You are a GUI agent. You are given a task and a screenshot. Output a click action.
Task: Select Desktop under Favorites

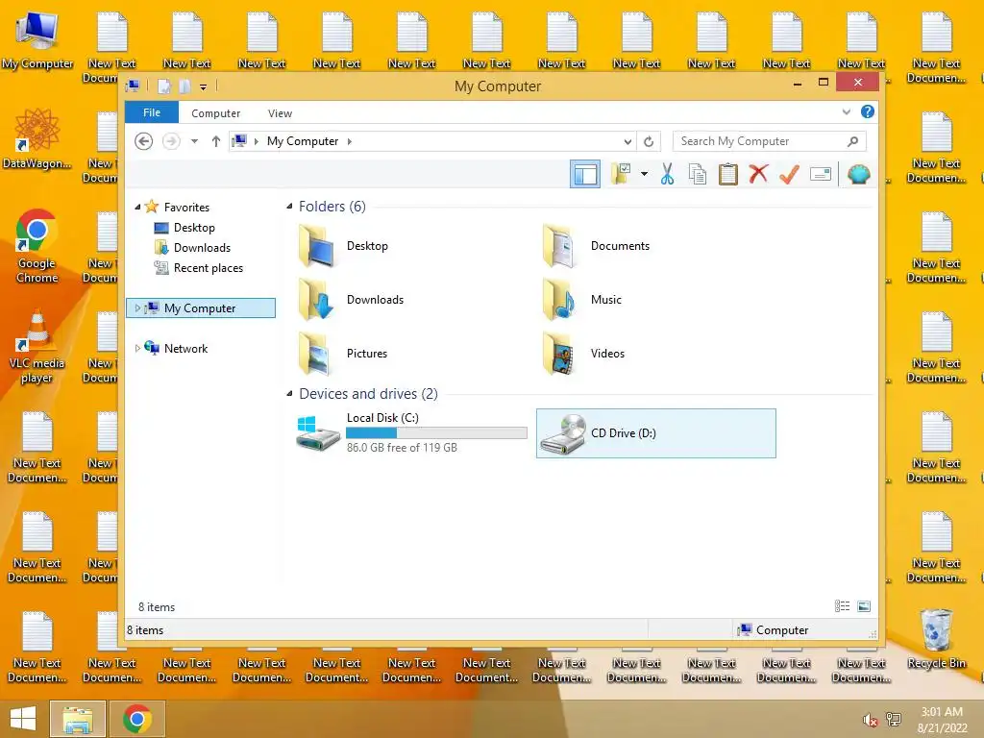point(194,228)
